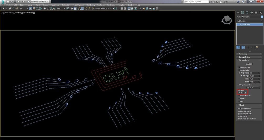The image size is (264, 140).
Task: Enable the Skip 1st Spline checkbox
Action: pyautogui.click(x=239, y=70)
